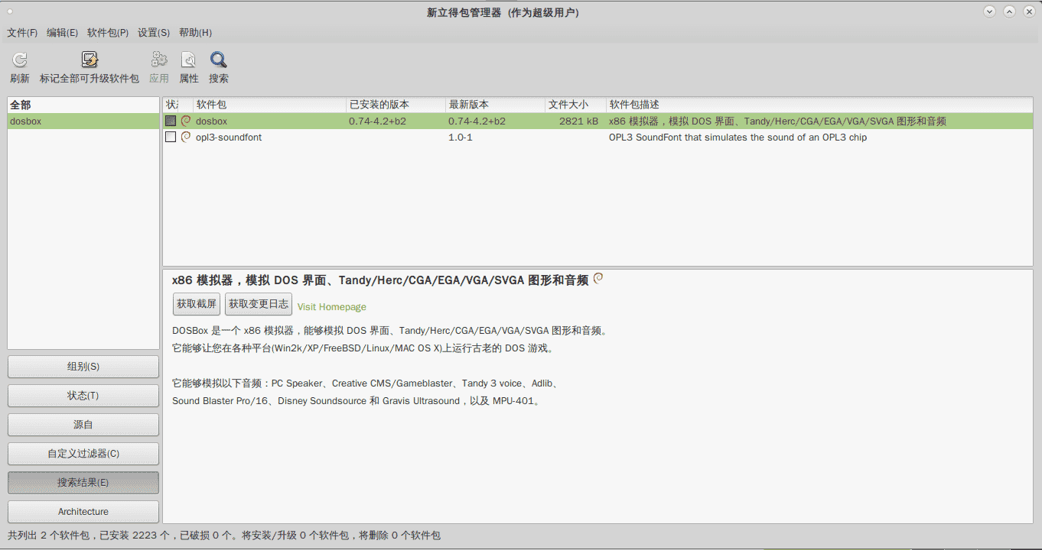Click the status bar package count text

pos(224,535)
